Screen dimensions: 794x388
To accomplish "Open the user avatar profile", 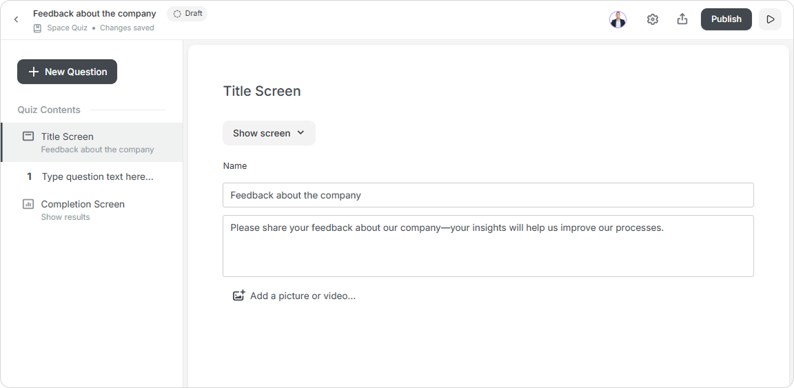I will click(x=618, y=19).
